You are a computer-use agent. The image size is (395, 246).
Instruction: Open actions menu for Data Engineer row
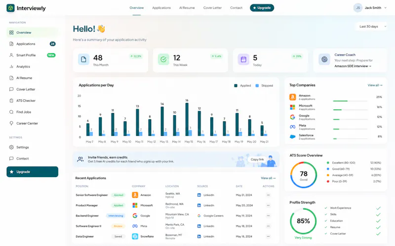(x=268, y=237)
